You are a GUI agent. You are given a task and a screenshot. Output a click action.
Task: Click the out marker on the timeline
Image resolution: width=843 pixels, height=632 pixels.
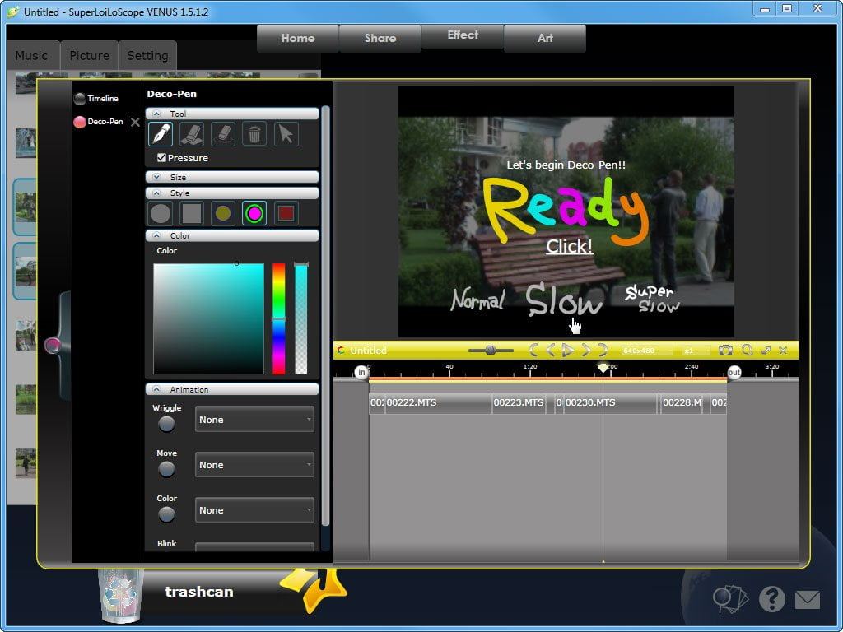click(734, 372)
